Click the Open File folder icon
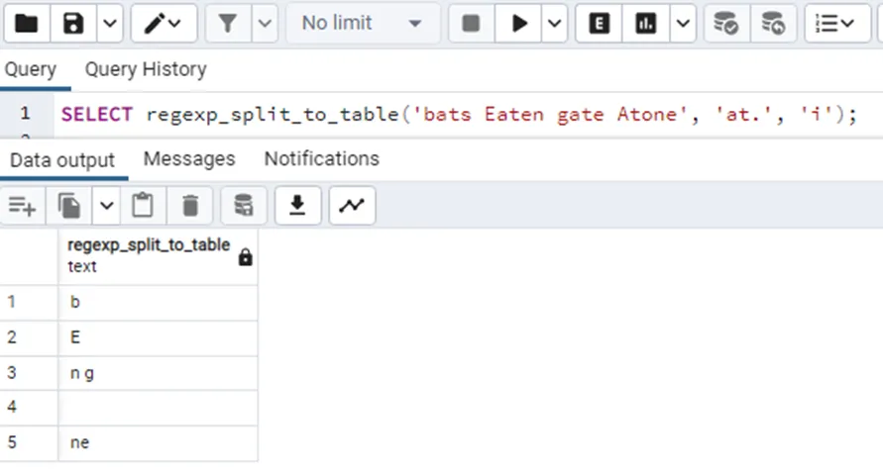 [26, 24]
